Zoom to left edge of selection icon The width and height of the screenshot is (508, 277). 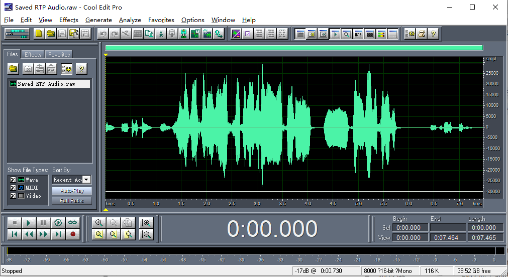click(x=114, y=234)
